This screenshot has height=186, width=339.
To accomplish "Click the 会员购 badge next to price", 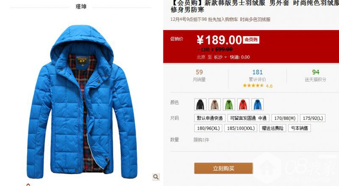I will pyautogui.click(x=251, y=39).
